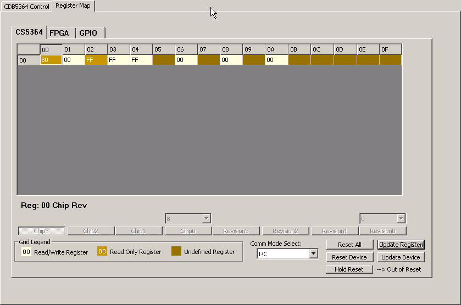The width and height of the screenshot is (461, 305).
Task: Select register 06 cell showing 00
Action: click(186, 60)
